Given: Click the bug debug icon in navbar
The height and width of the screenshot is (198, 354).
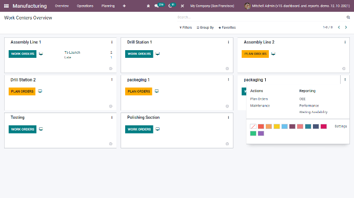Looking at the screenshot, I should (148, 6).
